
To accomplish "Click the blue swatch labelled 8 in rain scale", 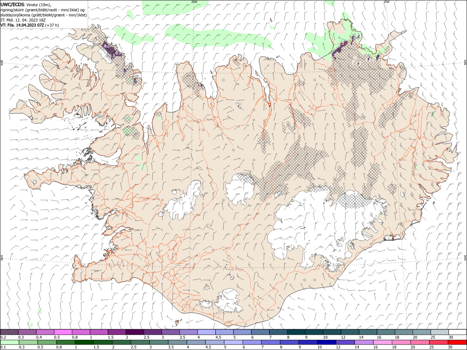I will click(289, 342).
